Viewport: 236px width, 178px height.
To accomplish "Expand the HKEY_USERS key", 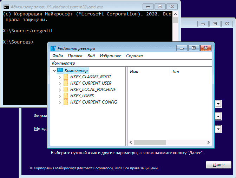I will point(60,96).
